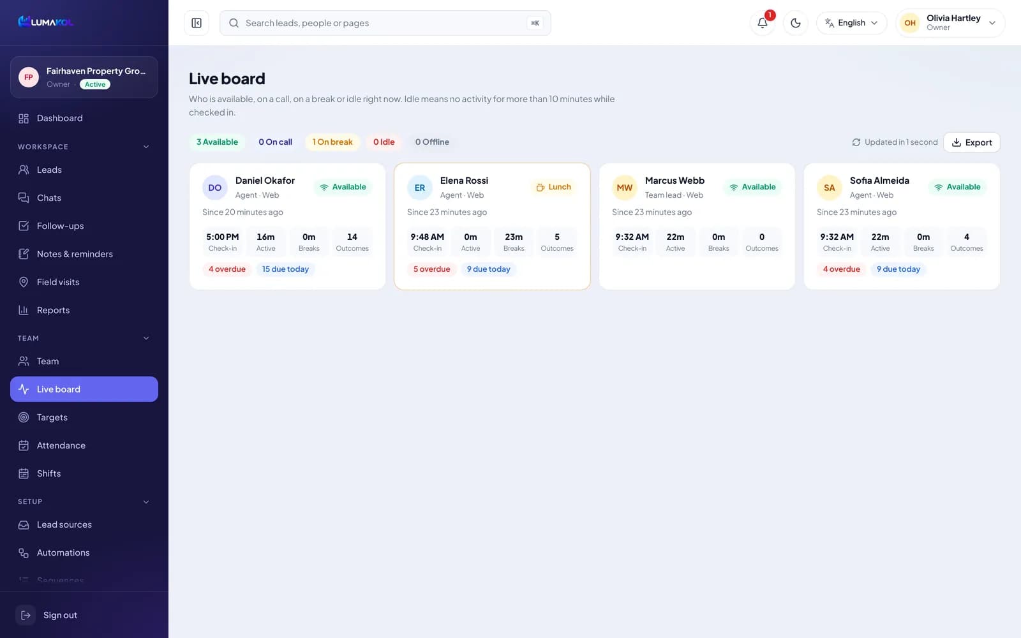Image resolution: width=1021 pixels, height=638 pixels.
Task: Click the Reports chart icon
Action: (x=24, y=310)
